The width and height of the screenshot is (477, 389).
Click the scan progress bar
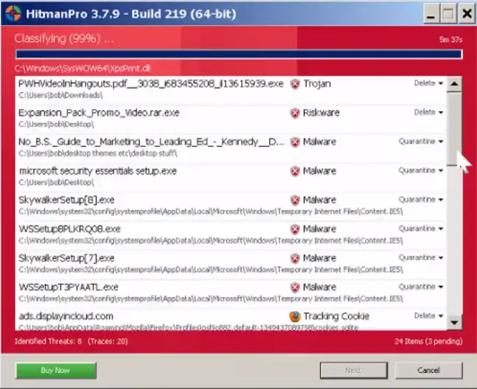pos(239,55)
